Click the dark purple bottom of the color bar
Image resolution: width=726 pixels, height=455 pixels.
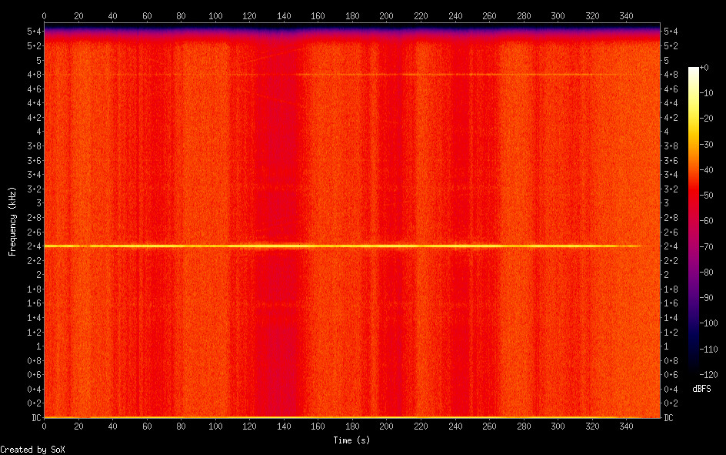694,370
